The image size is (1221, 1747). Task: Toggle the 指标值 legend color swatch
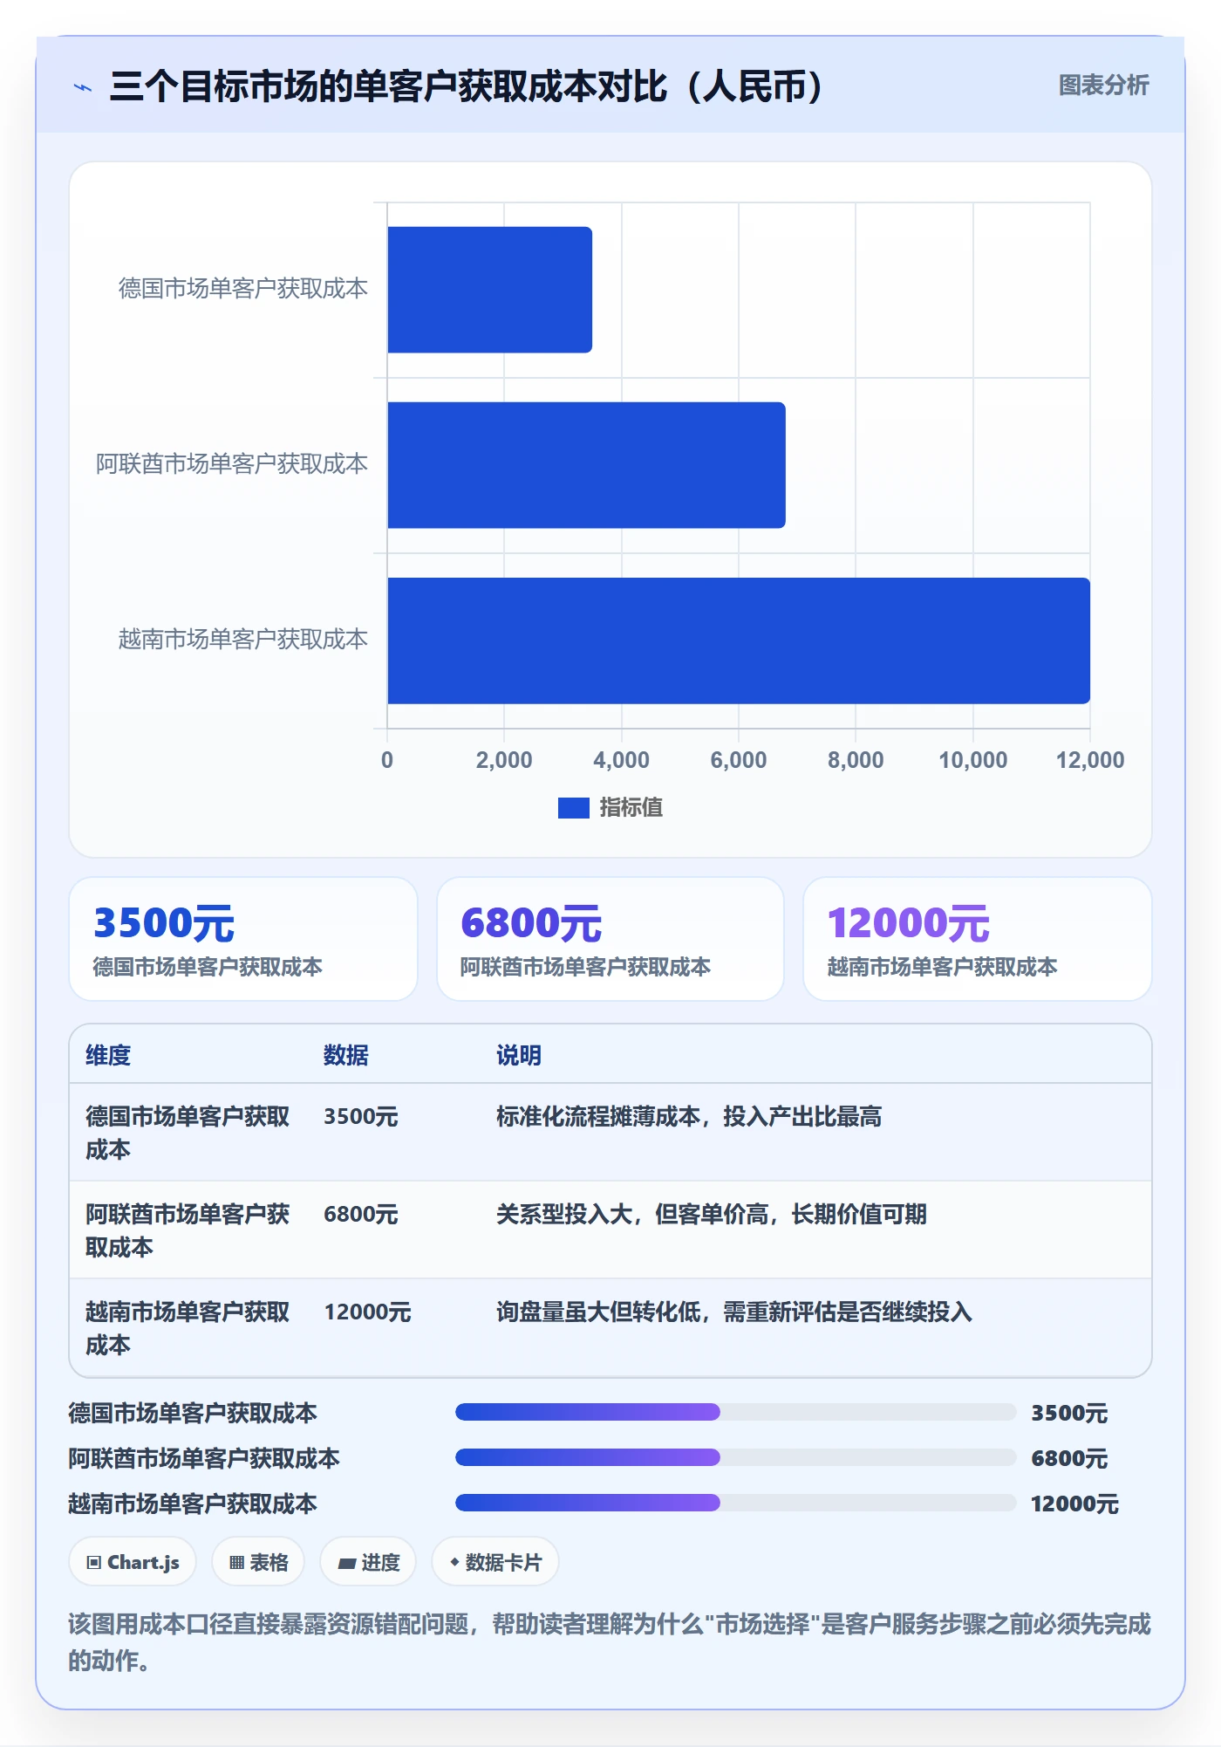click(573, 808)
